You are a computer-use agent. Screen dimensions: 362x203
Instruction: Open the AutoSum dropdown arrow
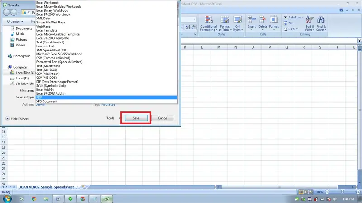(x=303, y=17)
